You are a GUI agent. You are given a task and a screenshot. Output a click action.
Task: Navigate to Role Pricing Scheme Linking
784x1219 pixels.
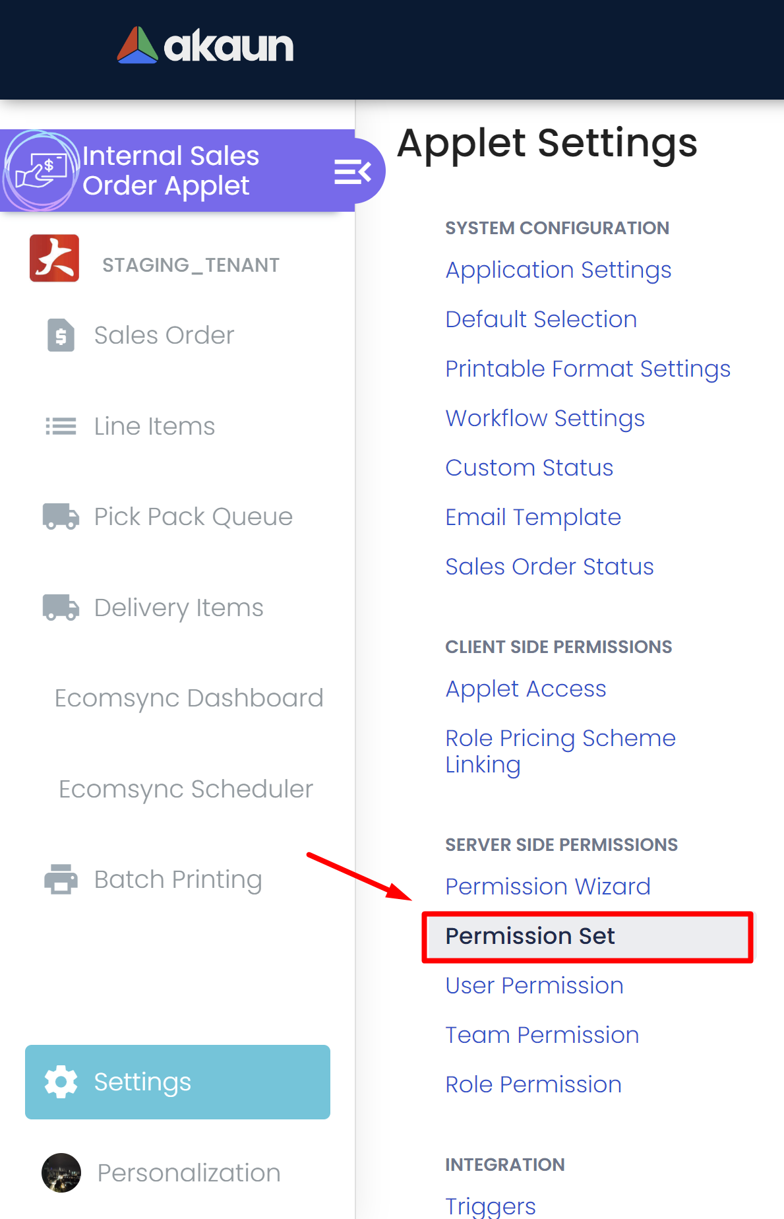tap(560, 751)
